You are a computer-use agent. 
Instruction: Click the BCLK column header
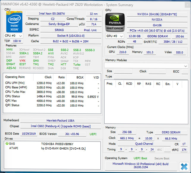(x=80, y=77)
